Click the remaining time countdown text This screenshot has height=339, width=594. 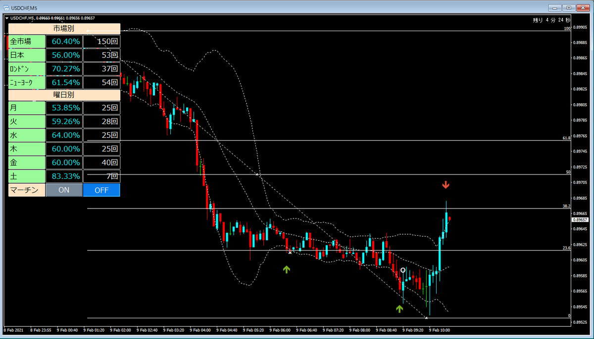[x=551, y=20]
